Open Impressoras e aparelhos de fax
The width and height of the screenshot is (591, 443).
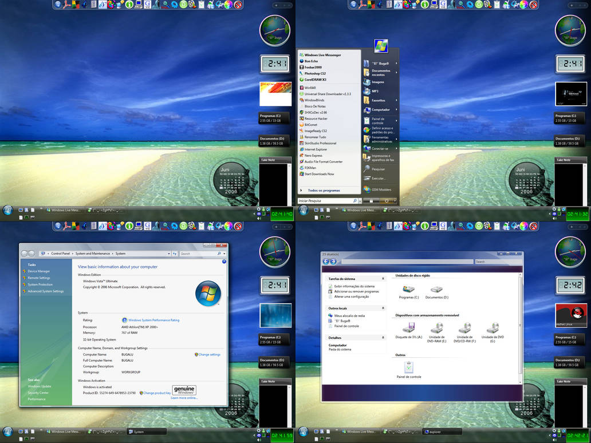380,158
